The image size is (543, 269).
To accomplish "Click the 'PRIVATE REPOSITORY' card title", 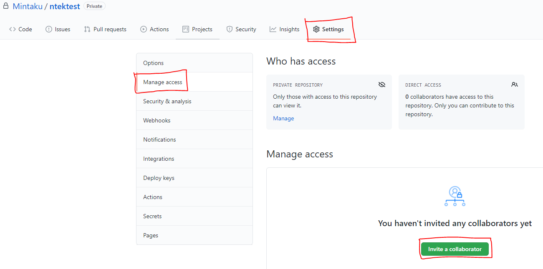I will [298, 85].
